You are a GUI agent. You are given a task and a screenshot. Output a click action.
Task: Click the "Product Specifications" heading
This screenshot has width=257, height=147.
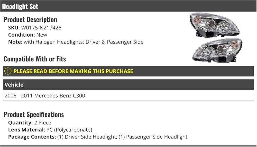(34, 114)
